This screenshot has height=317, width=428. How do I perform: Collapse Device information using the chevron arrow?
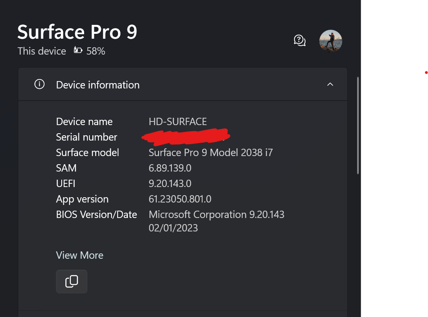coord(330,84)
